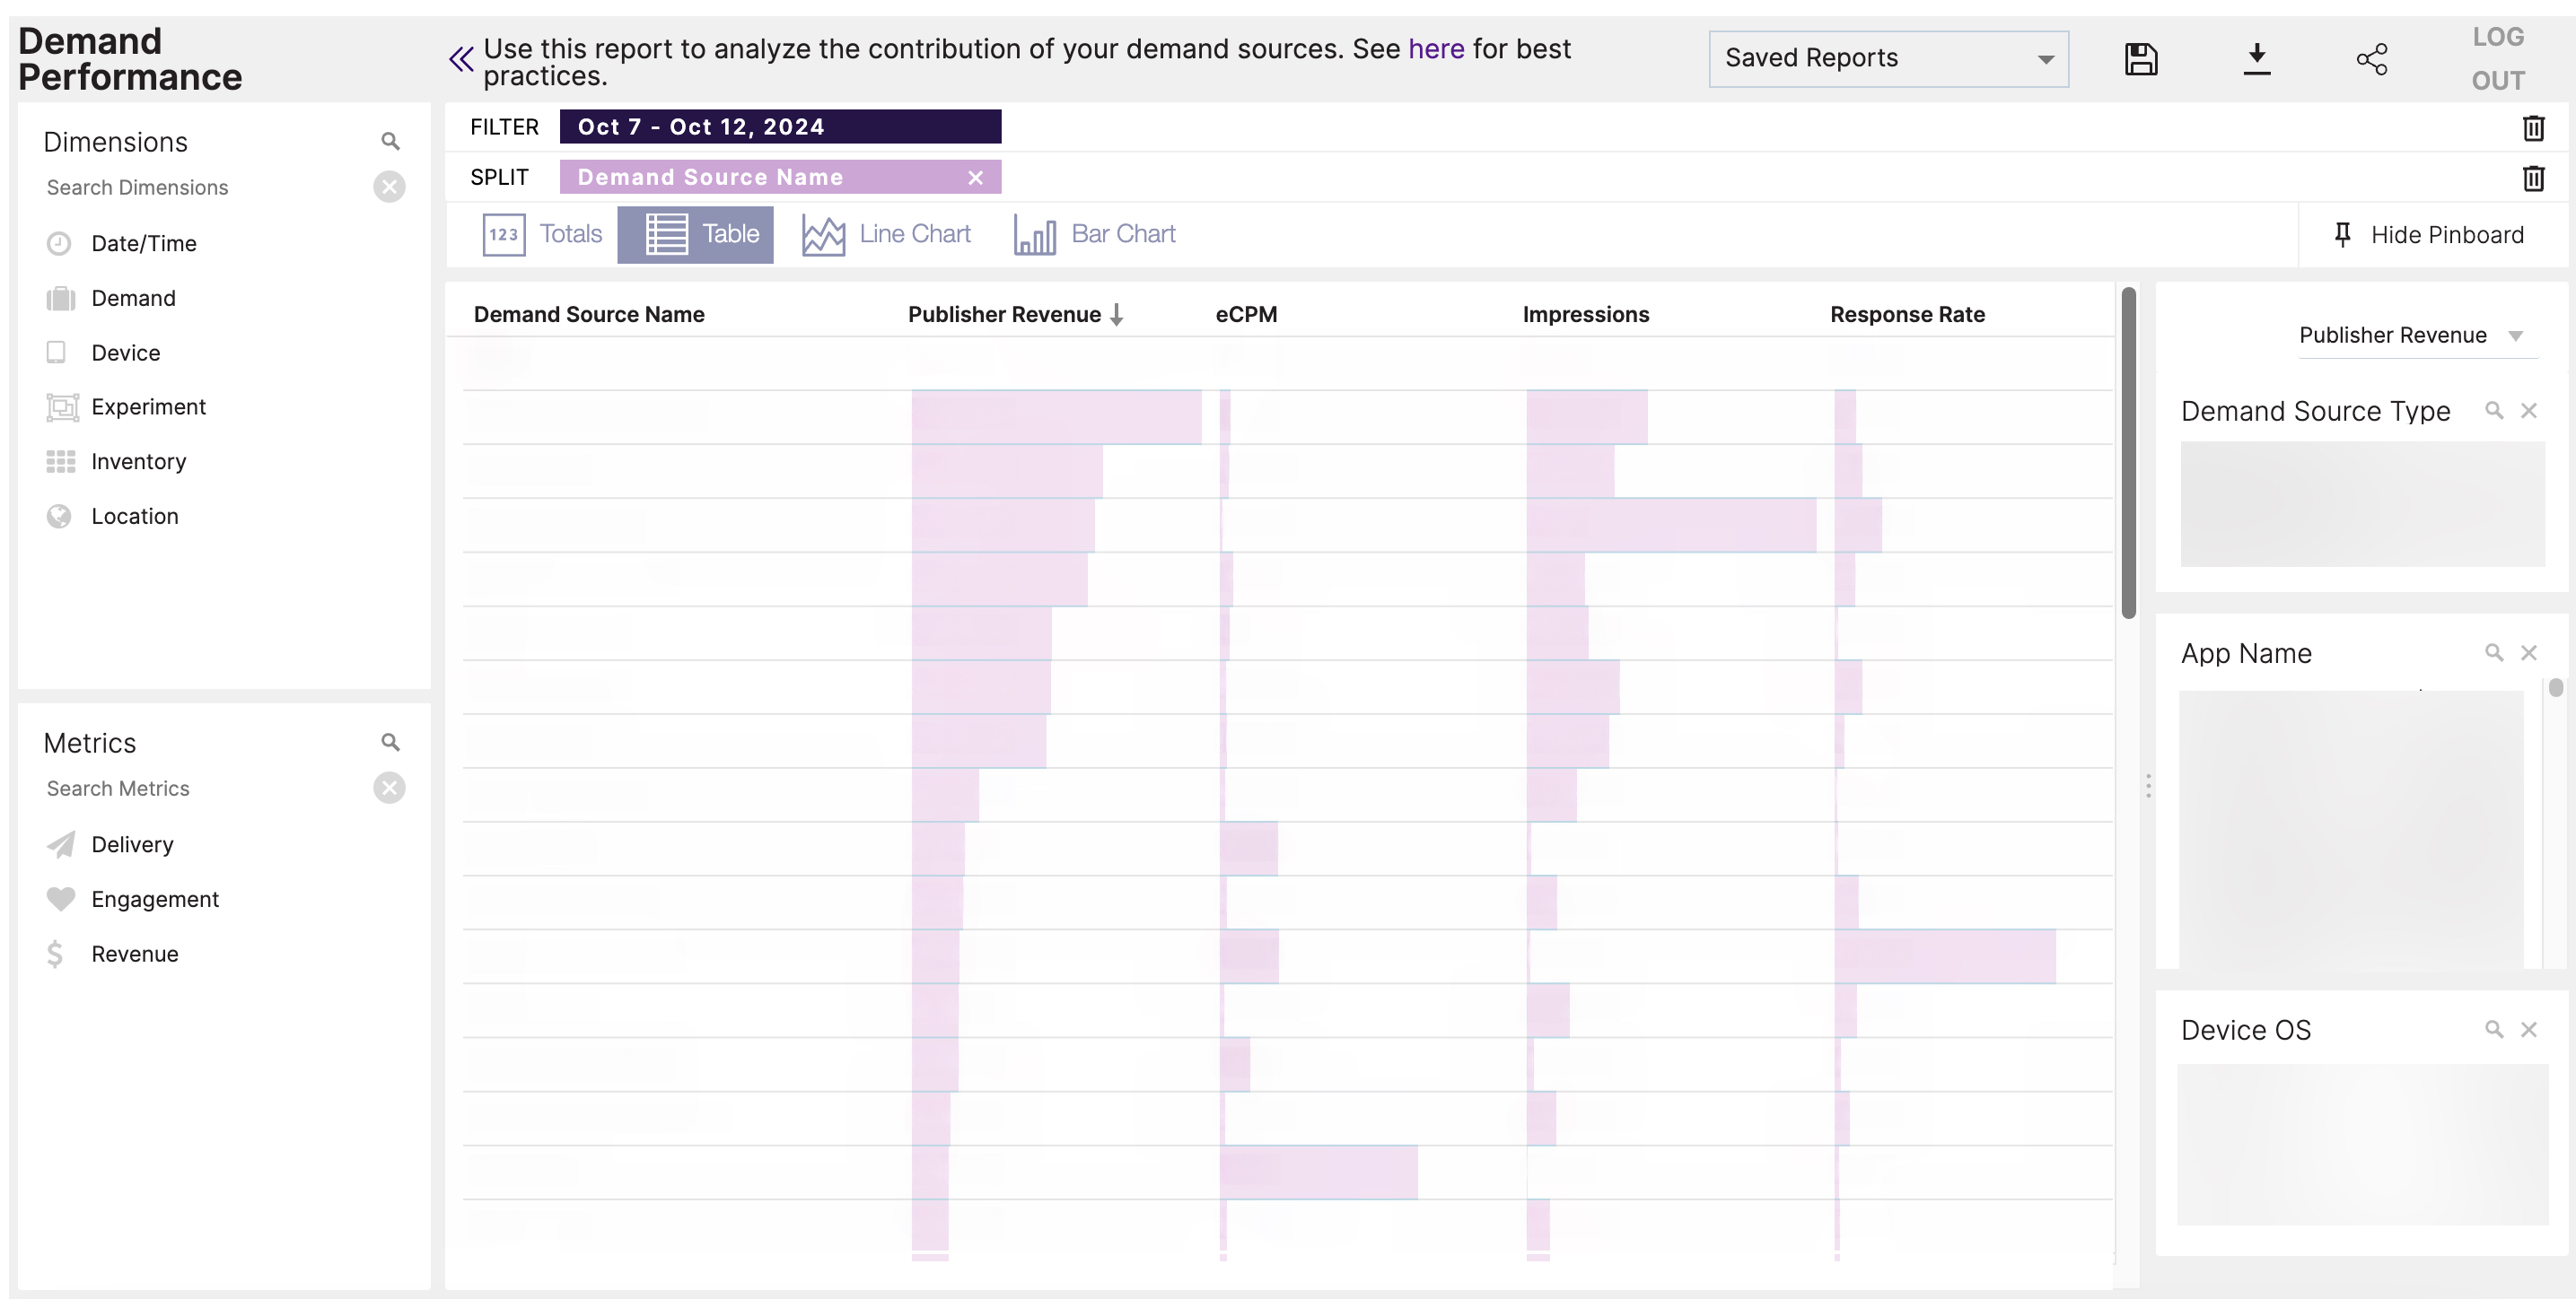Switch to the Table view

point(695,235)
